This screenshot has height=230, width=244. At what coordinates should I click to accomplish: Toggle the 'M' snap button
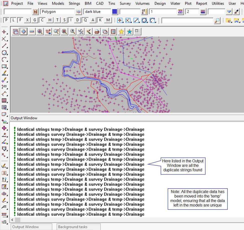108,20
